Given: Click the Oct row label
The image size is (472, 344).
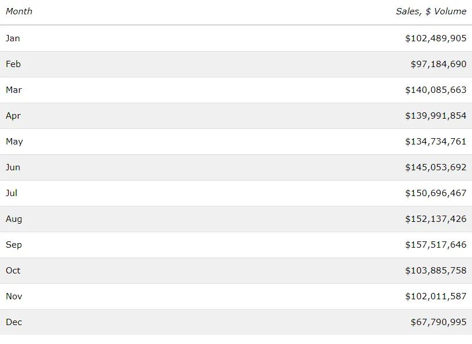Looking at the screenshot, I should (x=13, y=271).
